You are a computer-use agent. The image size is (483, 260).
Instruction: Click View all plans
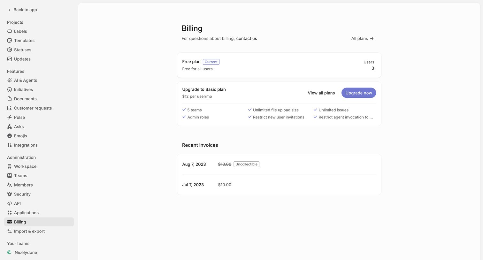[321, 93]
